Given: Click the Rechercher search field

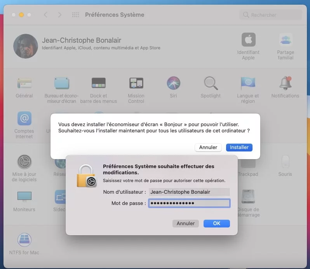Looking at the screenshot, I should click(x=270, y=15).
